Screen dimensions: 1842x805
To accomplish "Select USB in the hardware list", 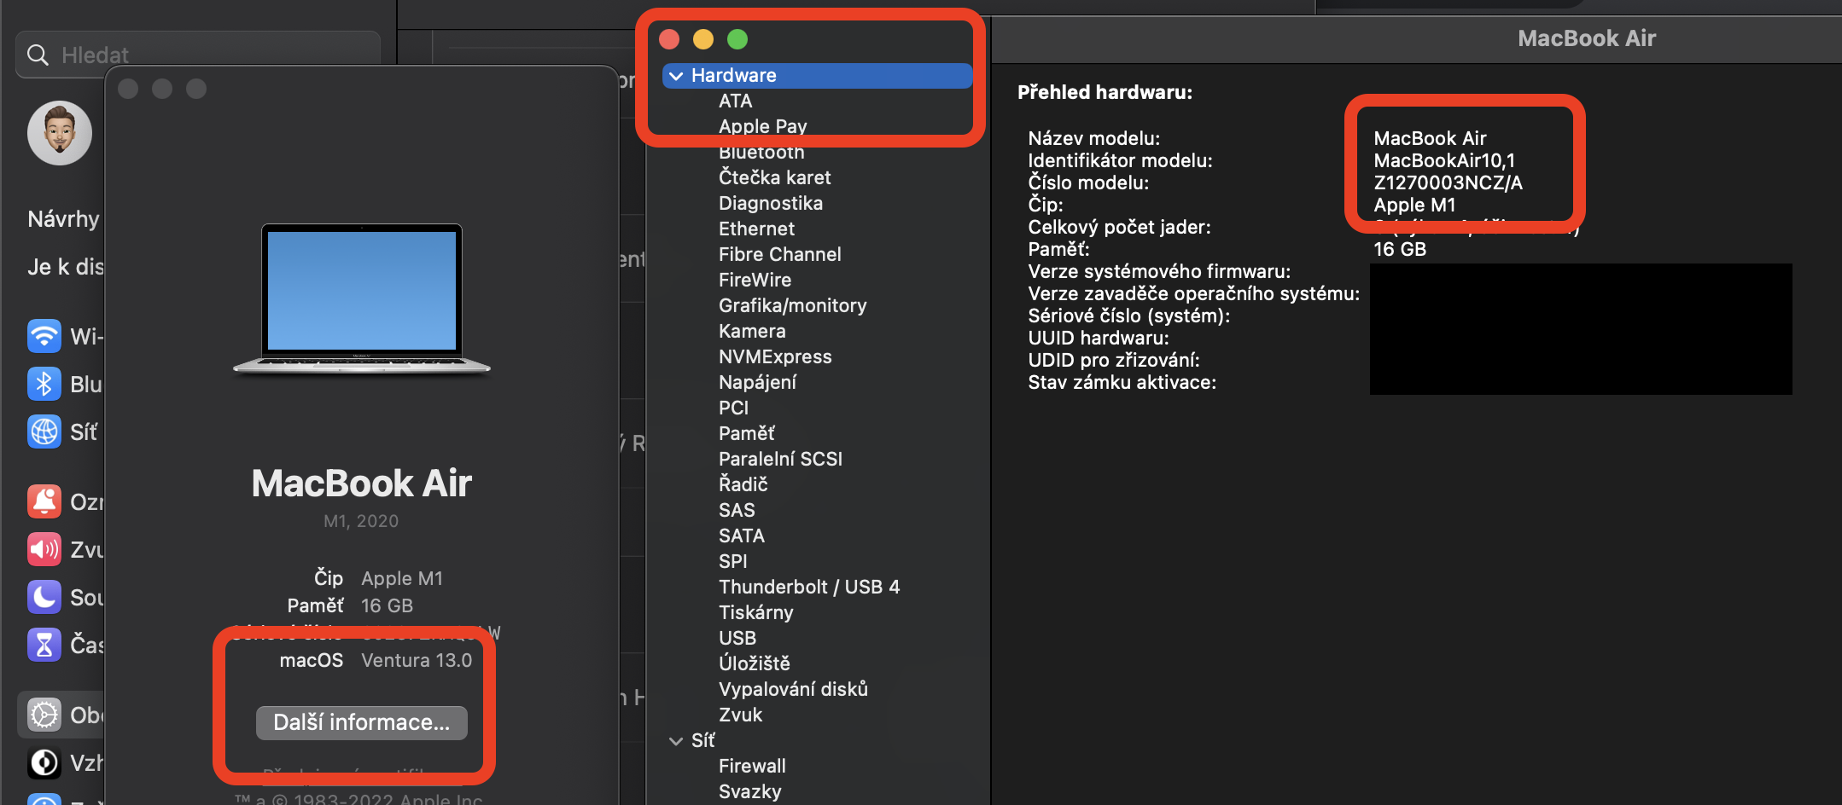I will point(737,638).
